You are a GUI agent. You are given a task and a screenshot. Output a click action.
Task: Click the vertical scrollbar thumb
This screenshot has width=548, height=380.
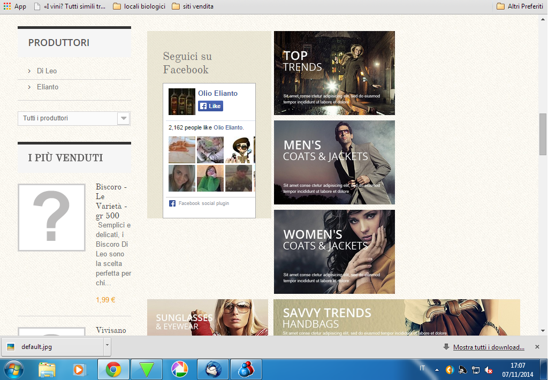543,134
